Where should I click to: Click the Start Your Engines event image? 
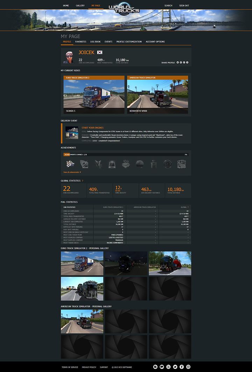point(72,133)
